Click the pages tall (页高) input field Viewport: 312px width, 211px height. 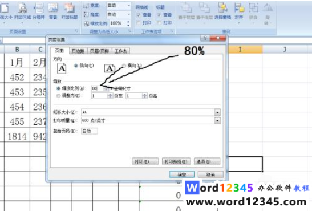pos(134,96)
